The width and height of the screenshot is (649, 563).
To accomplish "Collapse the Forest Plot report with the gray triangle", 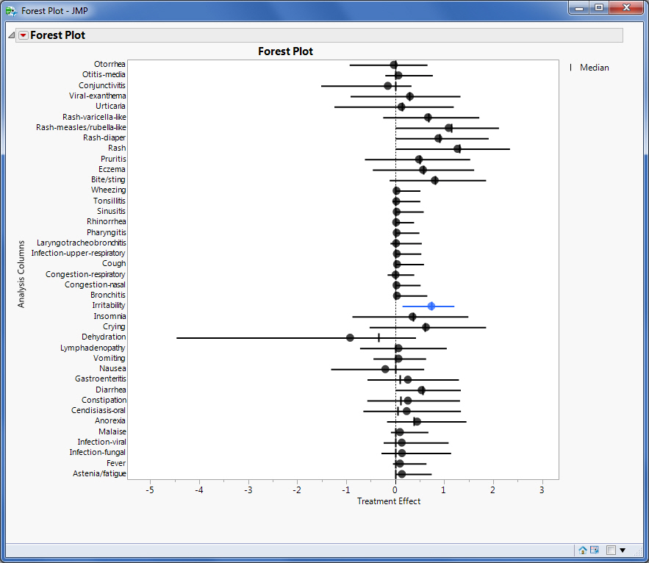I will tap(10, 35).
